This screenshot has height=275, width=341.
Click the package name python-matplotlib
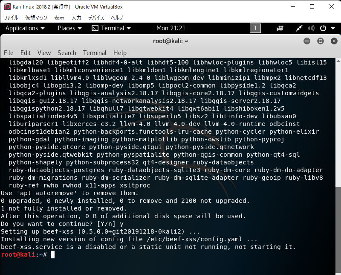[144, 139]
